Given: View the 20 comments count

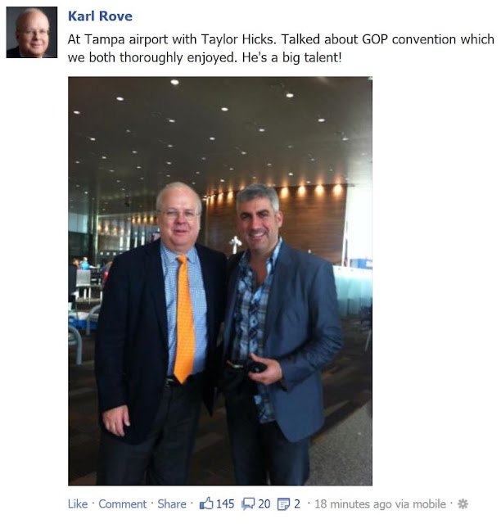Looking at the screenshot, I should (x=264, y=504).
